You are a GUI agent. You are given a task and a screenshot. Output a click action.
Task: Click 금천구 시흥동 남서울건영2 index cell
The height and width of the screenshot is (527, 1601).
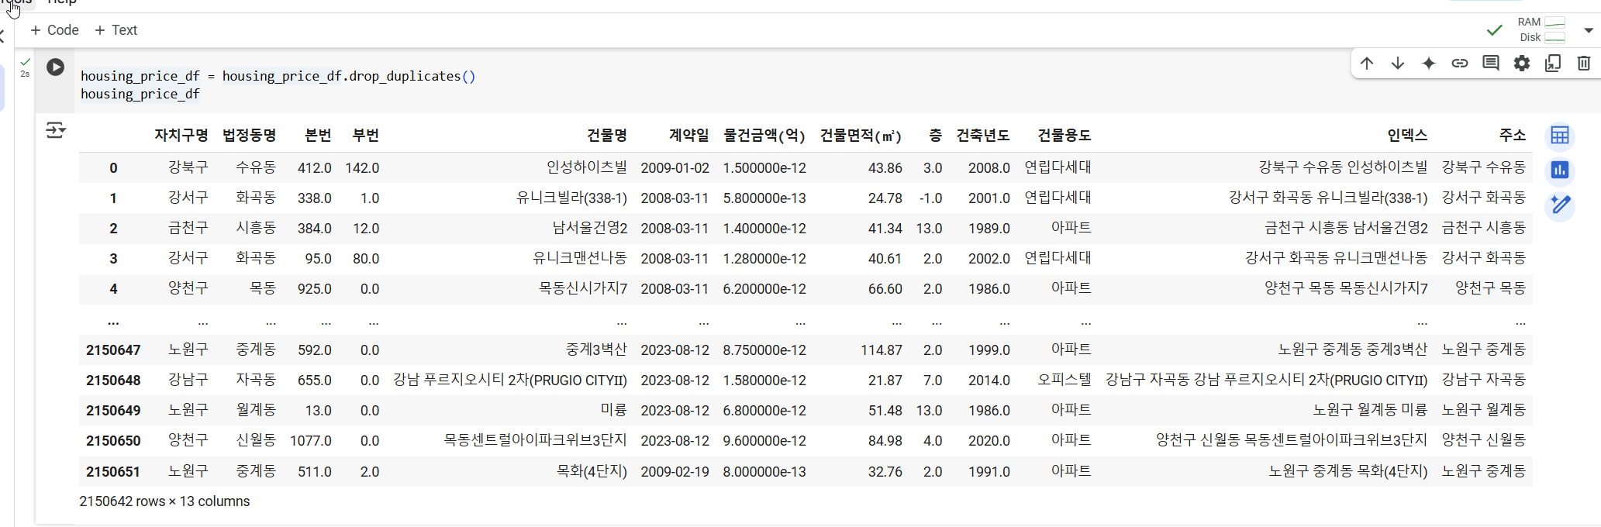click(1346, 228)
